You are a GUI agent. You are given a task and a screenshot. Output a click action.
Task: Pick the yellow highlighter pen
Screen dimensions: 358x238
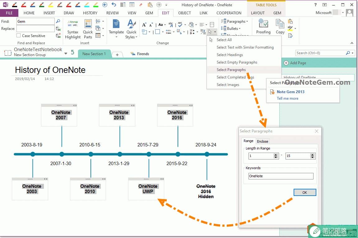tap(51, 5)
